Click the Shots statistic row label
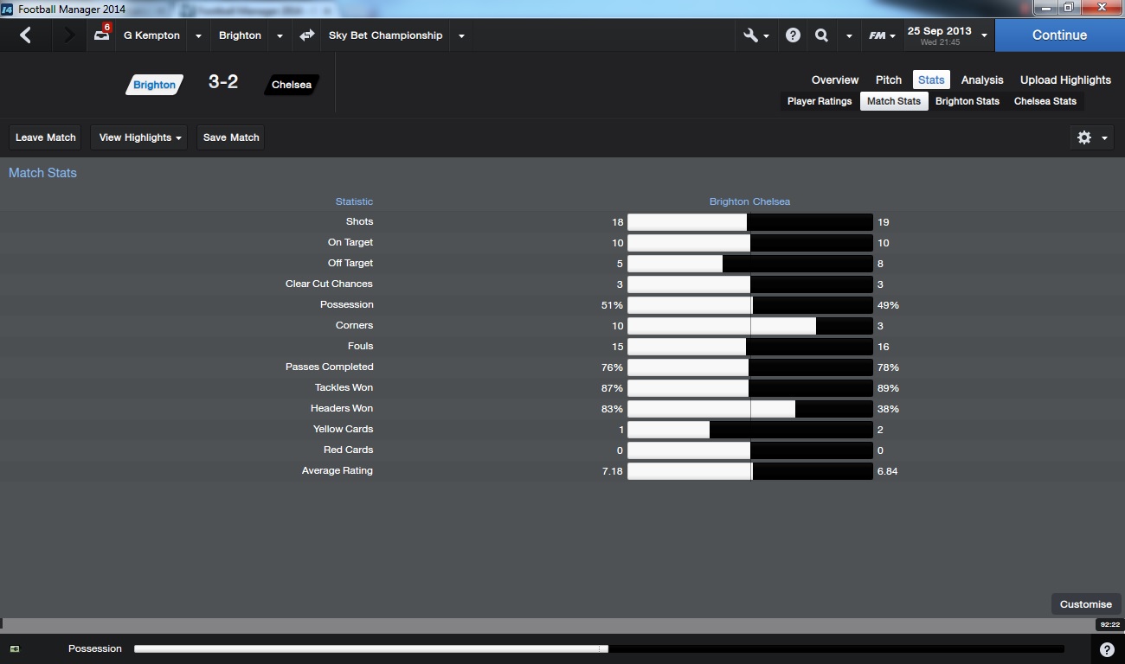Viewport: 1125px width, 664px height. (359, 221)
